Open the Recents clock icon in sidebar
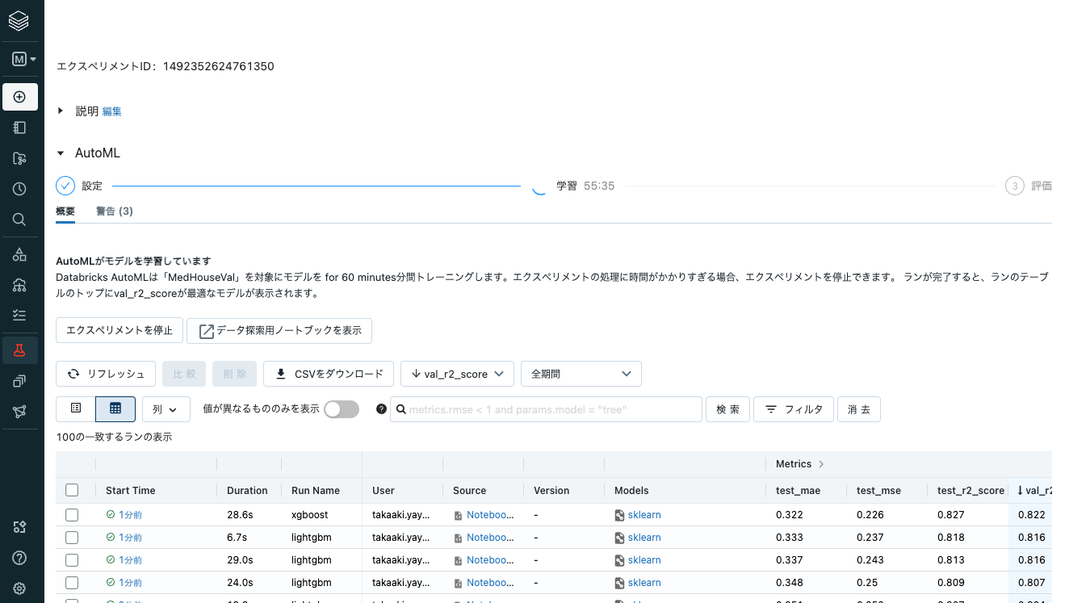The width and height of the screenshot is (1069, 603). [19, 189]
